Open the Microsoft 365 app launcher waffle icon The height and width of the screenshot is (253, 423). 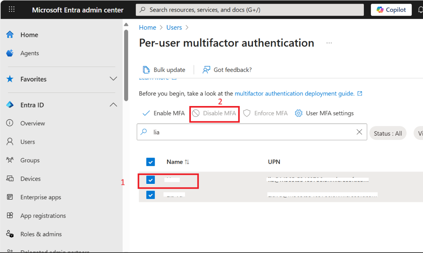tap(12, 10)
